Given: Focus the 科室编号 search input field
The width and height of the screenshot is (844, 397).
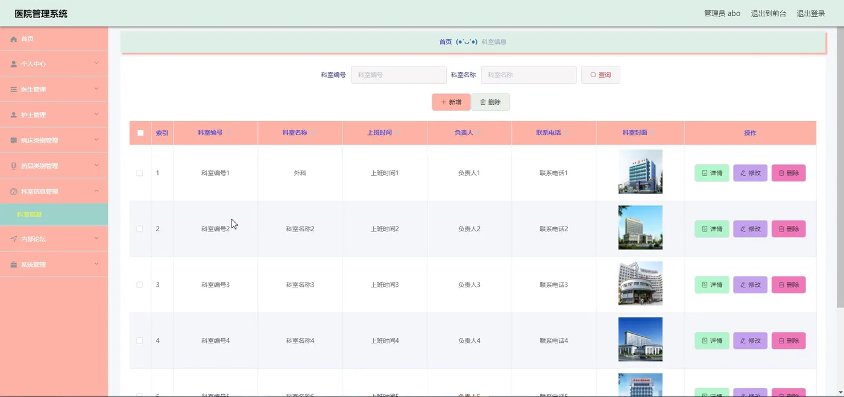Looking at the screenshot, I should (398, 75).
